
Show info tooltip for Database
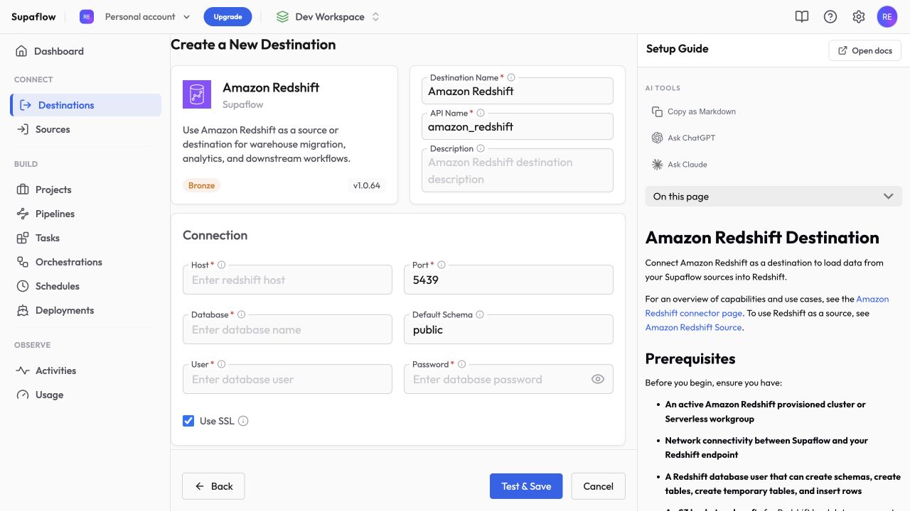(241, 314)
